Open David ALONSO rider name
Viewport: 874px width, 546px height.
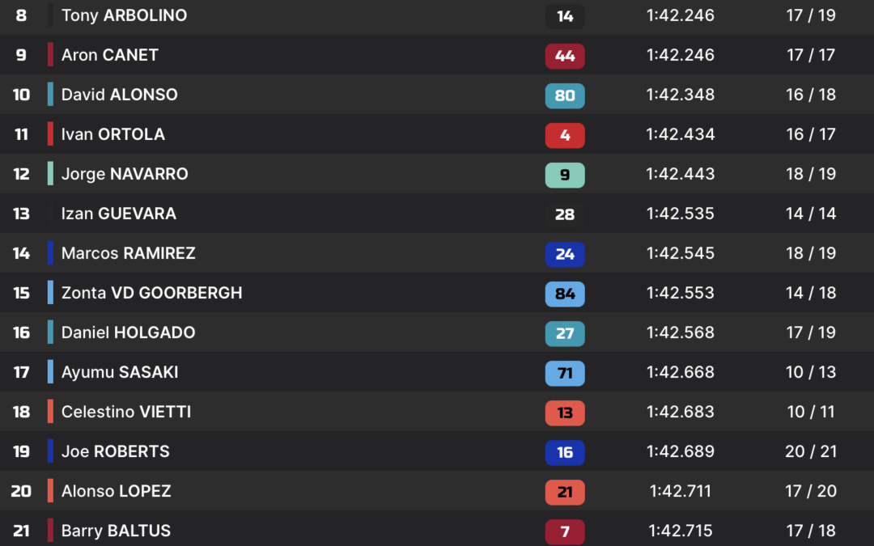click(x=119, y=94)
